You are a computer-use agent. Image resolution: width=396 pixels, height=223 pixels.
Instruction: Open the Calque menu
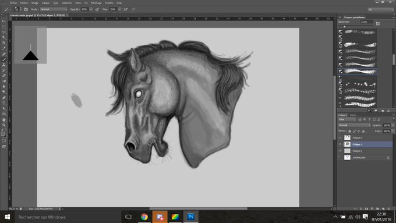click(45, 3)
